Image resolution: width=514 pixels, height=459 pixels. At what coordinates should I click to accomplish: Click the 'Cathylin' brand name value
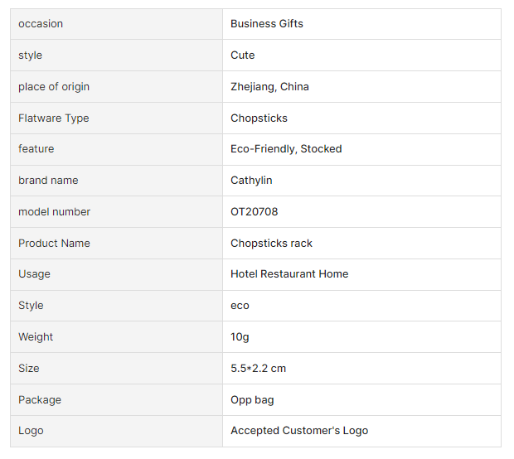[x=251, y=181]
